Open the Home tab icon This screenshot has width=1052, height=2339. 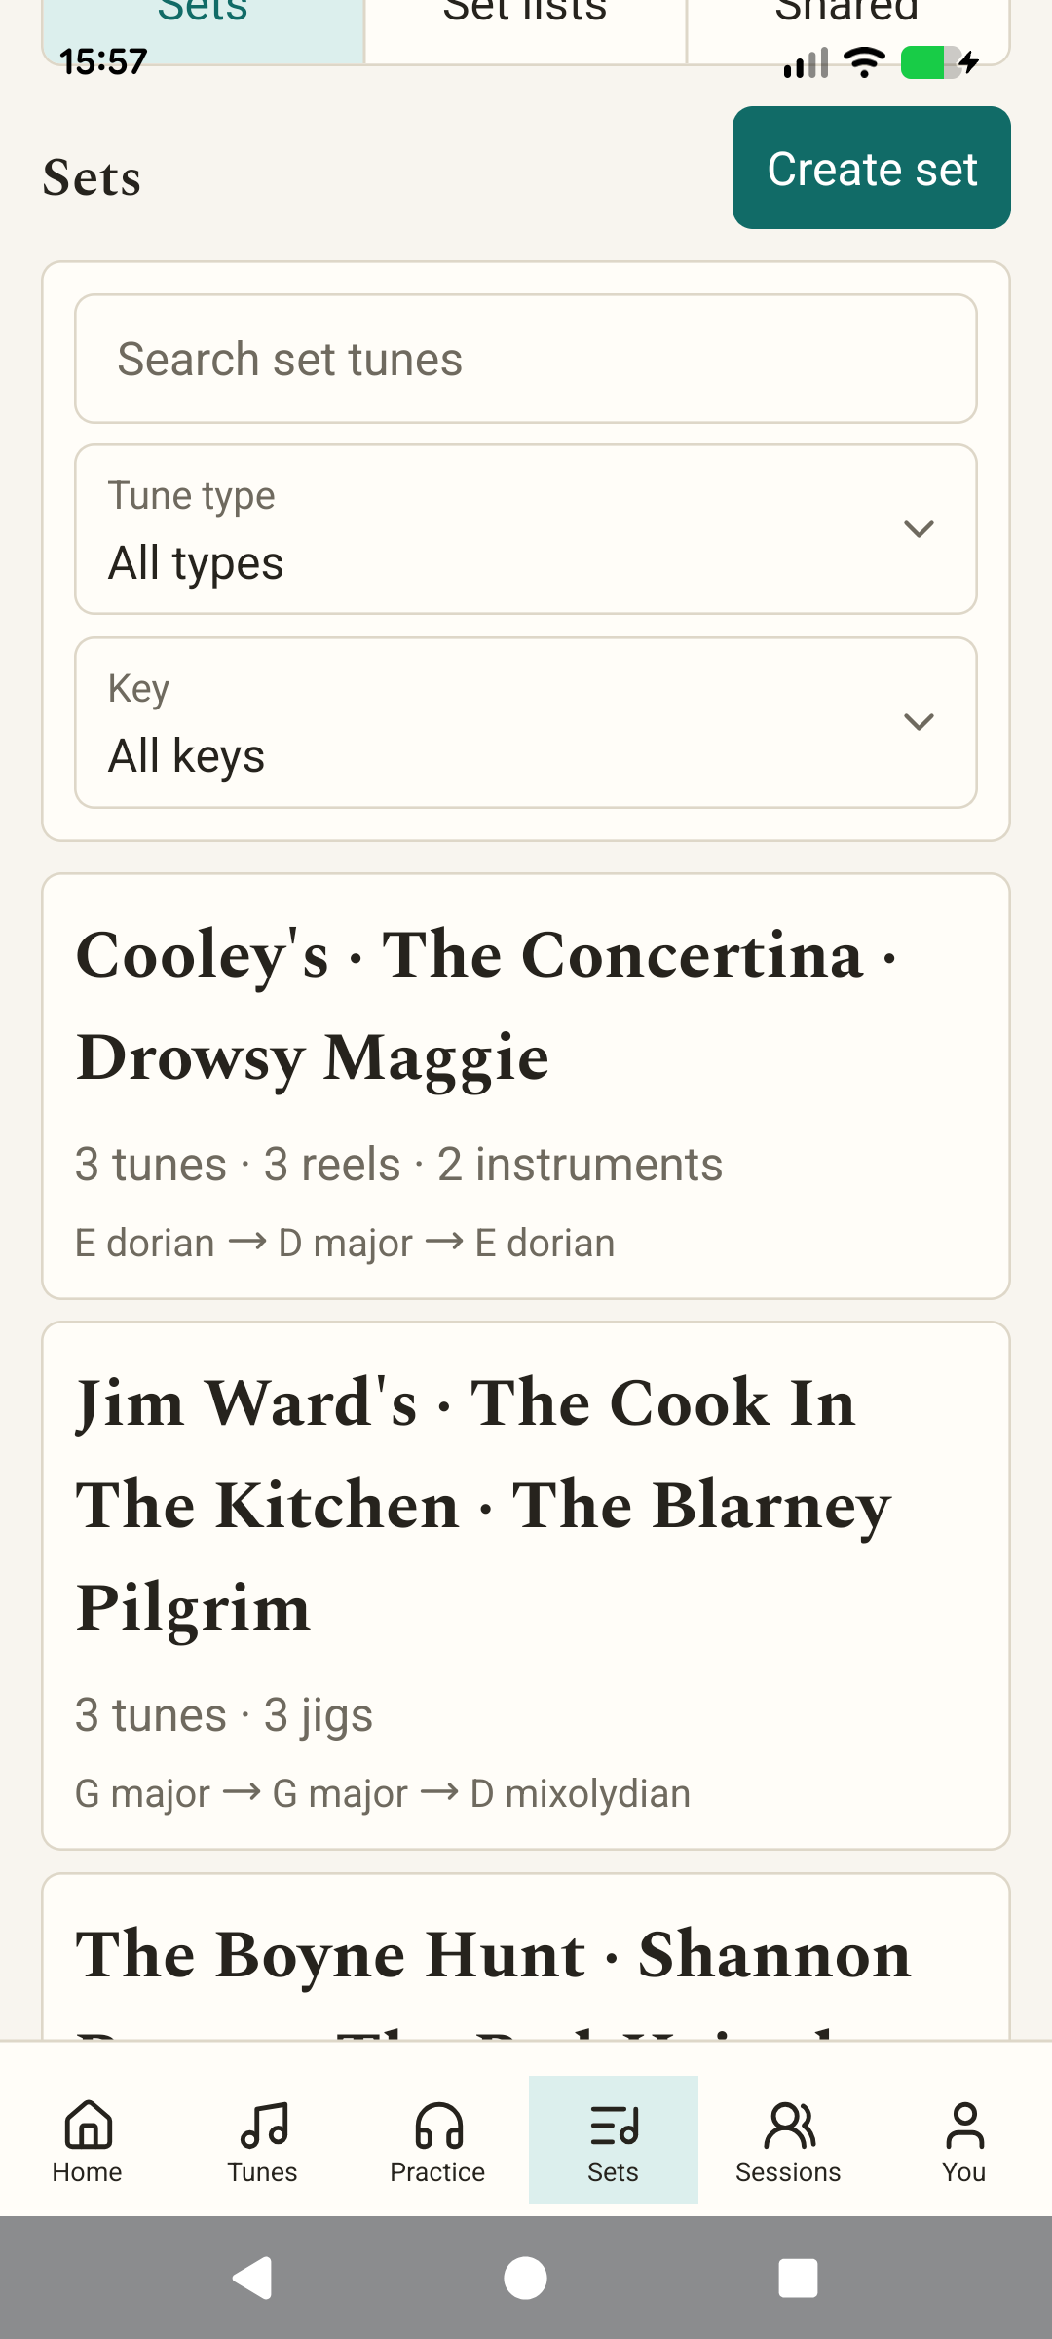tap(88, 2125)
